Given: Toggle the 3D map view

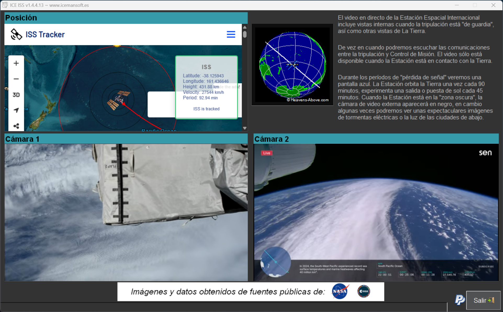Looking at the screenshot, I should [x=16, y=95].
